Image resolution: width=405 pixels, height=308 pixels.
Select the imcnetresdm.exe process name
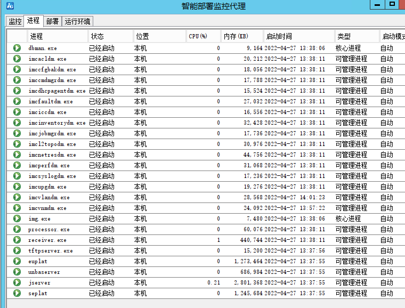coord(52,155)
